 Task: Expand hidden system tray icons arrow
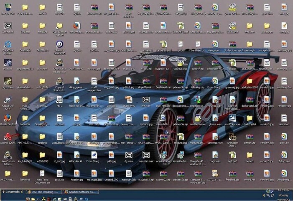(x=264, y=196)
